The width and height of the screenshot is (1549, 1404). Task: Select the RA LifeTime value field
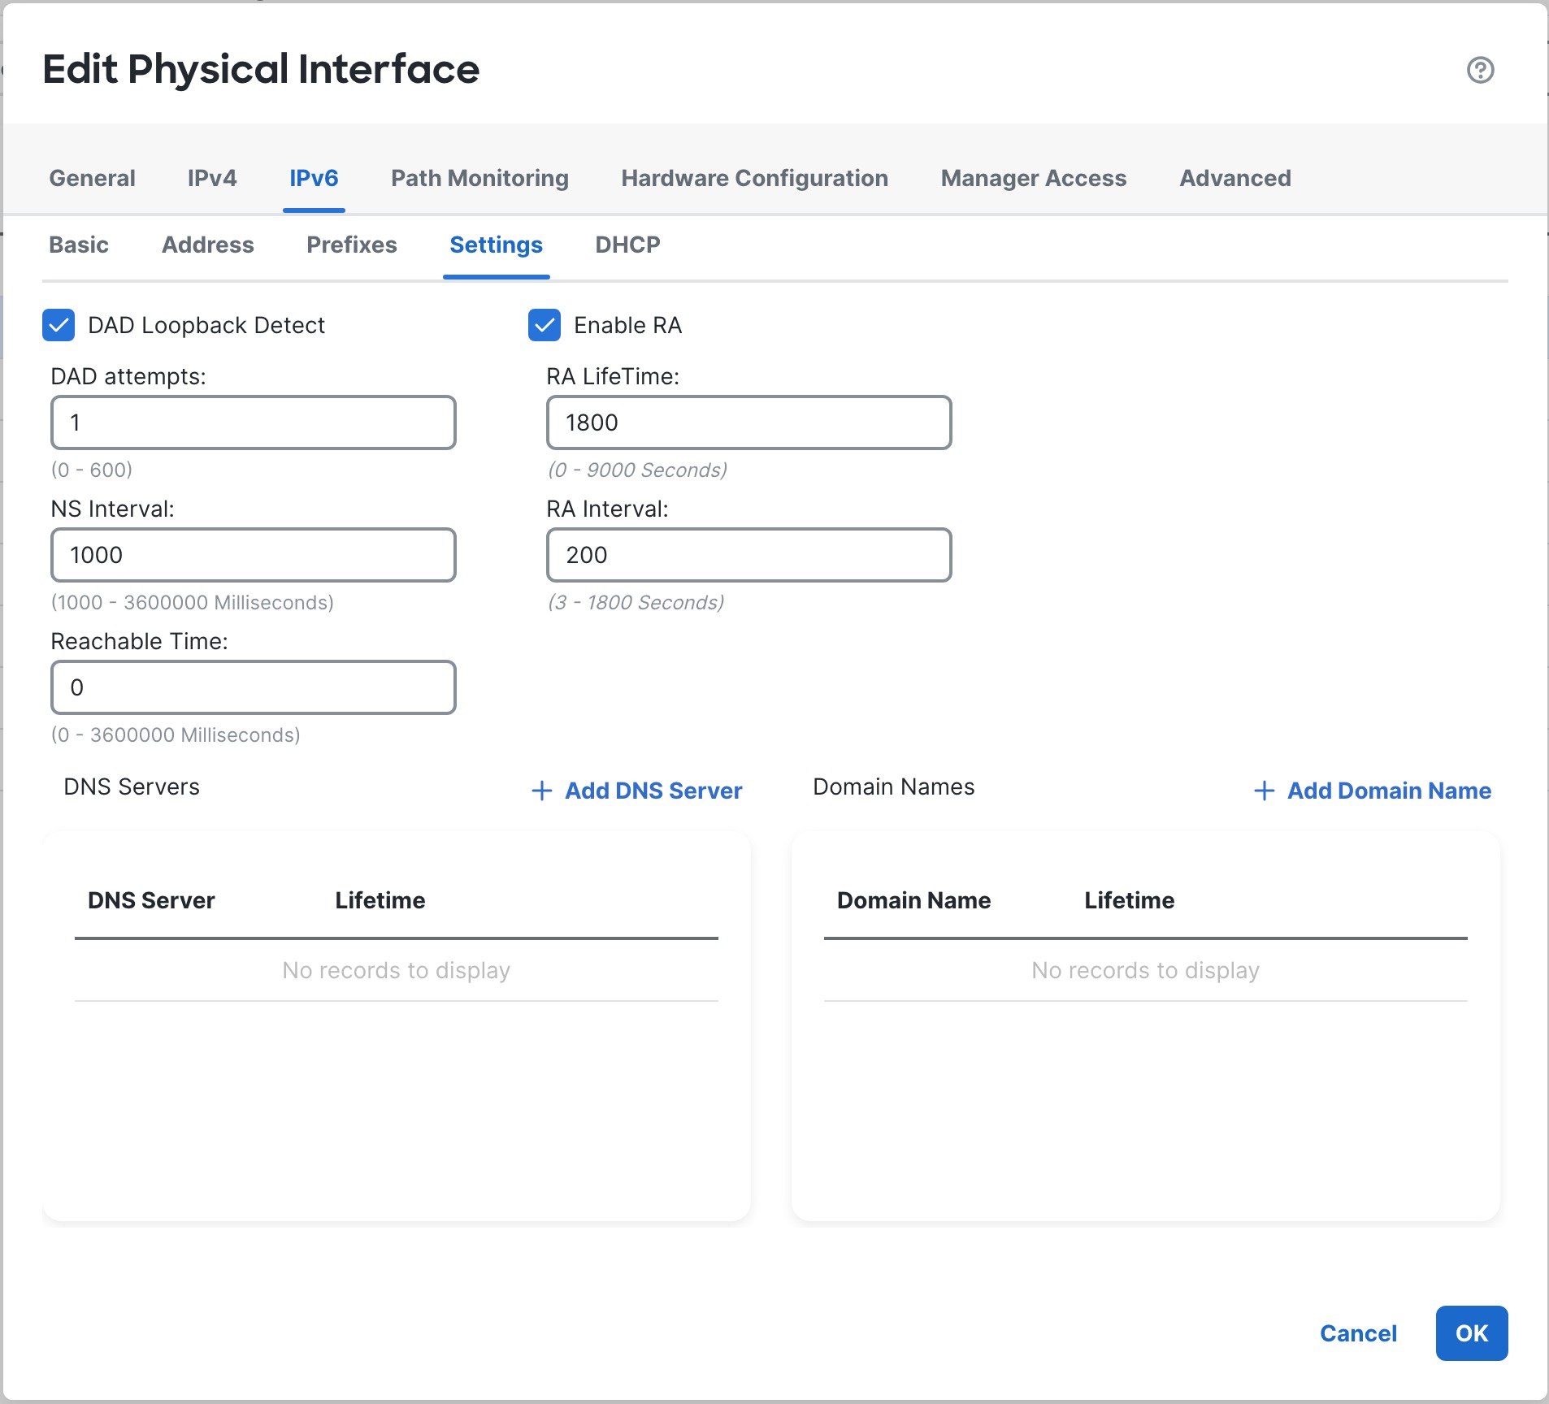[x=748, y=422]
